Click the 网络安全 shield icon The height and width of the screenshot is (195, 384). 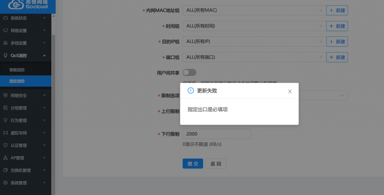pos(5,95)
